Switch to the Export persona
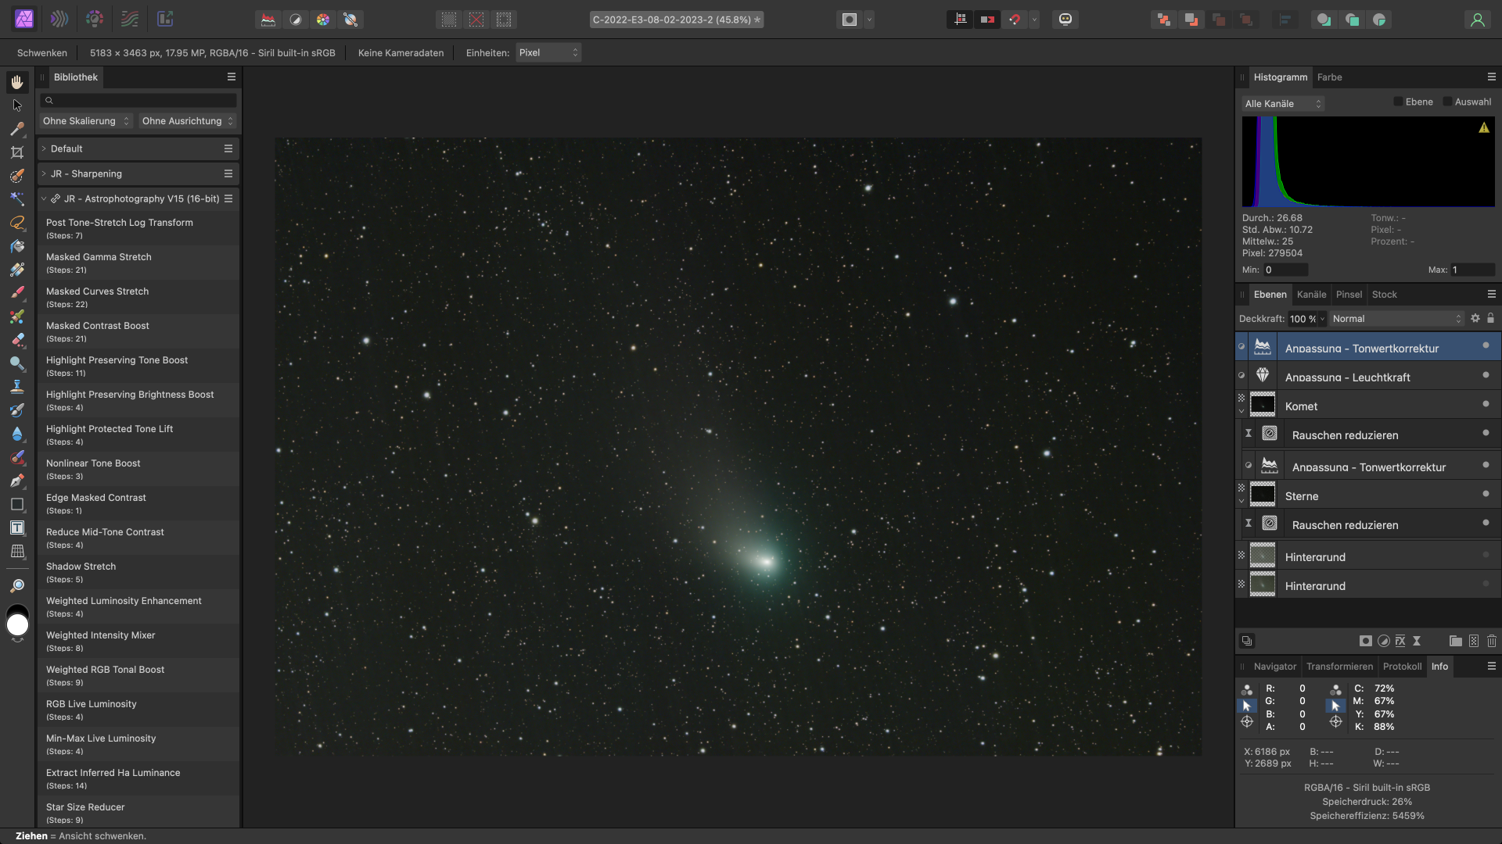Viewport: 1502px width, 844px height. 165,20
